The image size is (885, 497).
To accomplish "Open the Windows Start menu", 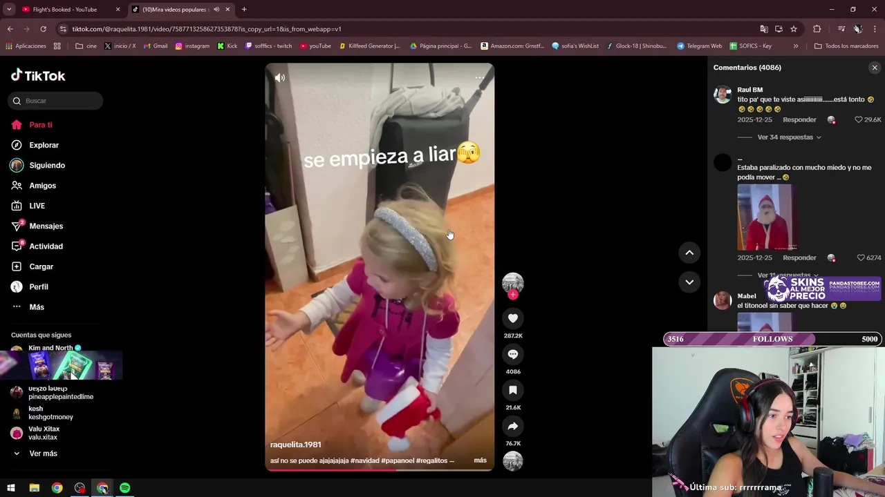I will (11, 488).
